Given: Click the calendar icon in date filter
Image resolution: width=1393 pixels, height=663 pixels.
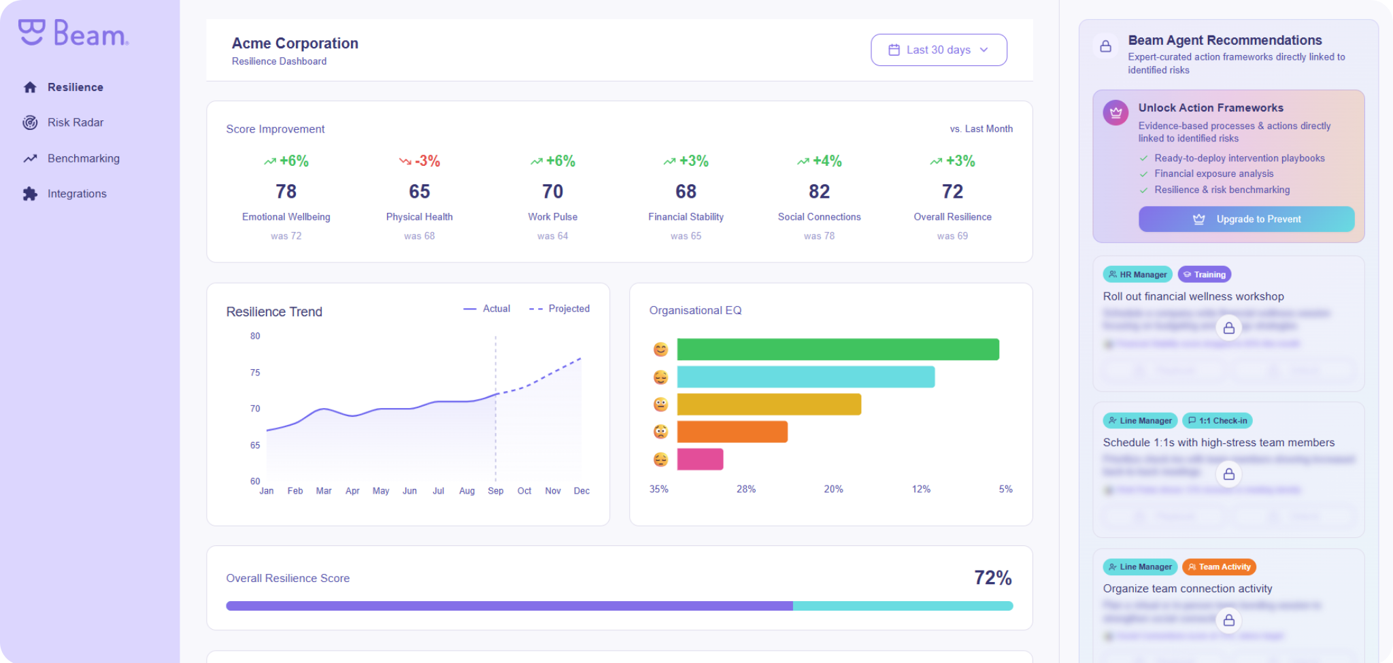Looking at the screenshot, I should tap(894, 50).
